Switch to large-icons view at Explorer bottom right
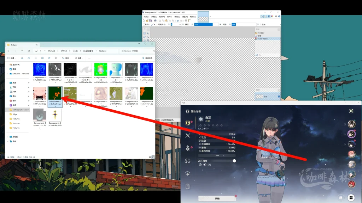Viewport: 362px width, 203px height. (x=153, y=157)
